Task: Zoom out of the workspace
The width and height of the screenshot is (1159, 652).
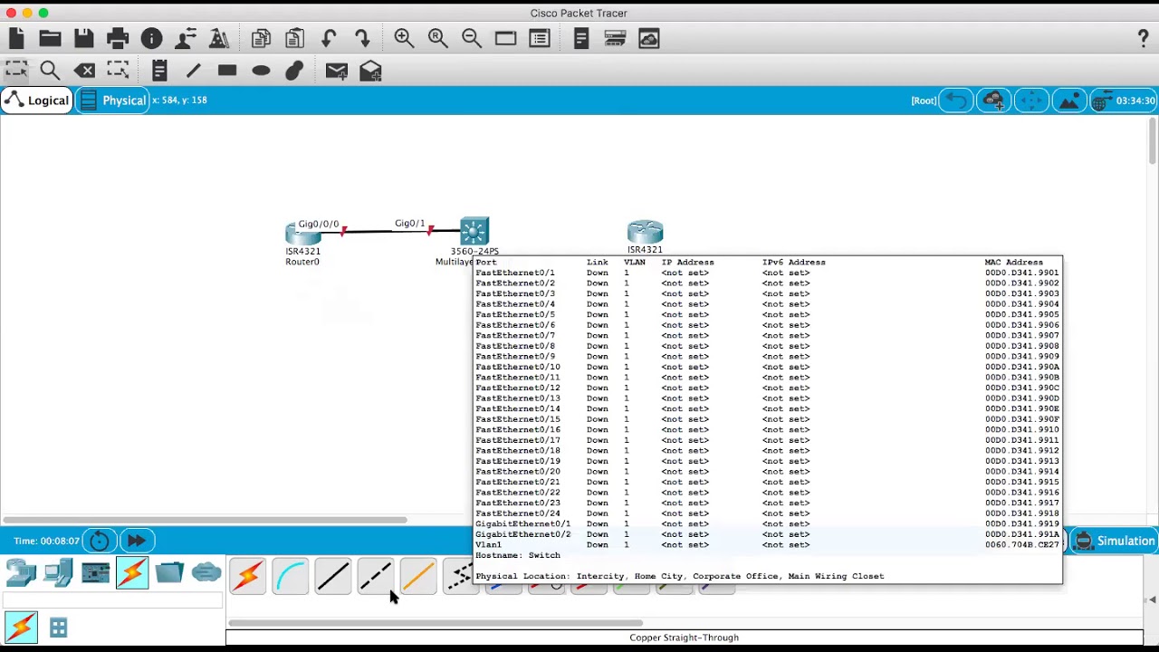Action: click(x=471, y=38)
